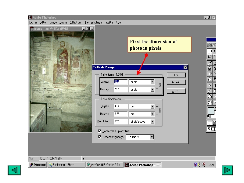Pick the Paint Bucket tool
The image size is (244, 183).
coord(210,96)
